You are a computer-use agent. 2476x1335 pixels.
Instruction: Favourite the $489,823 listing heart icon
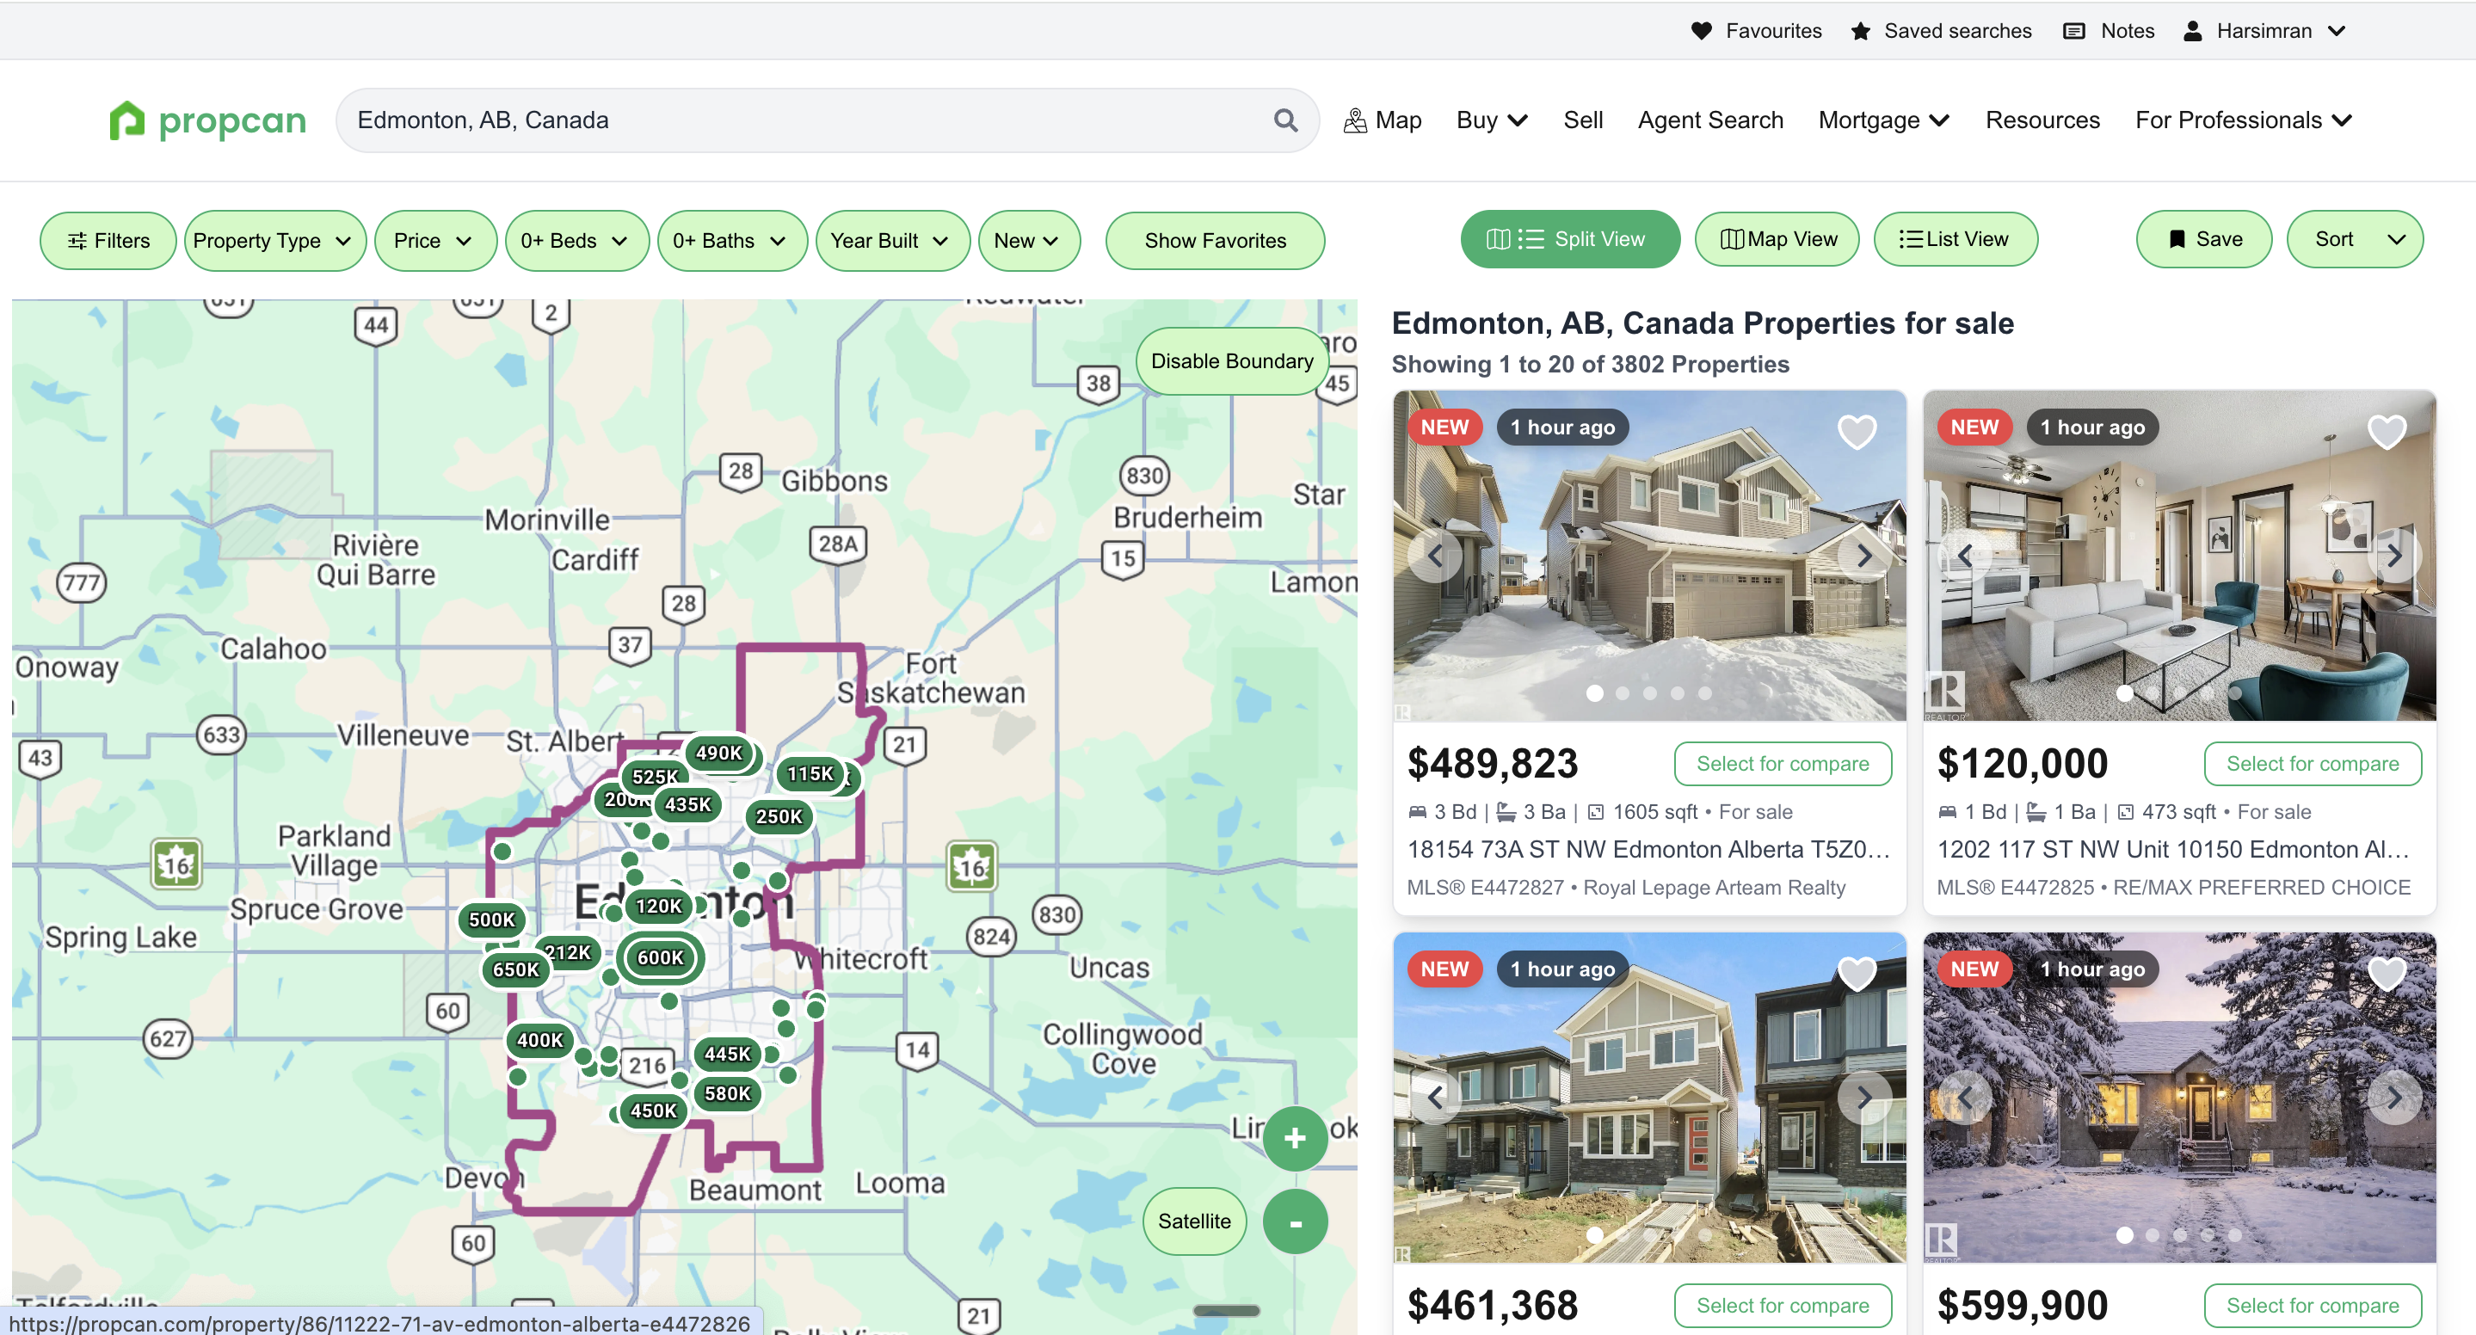(x=1857, y=433)
